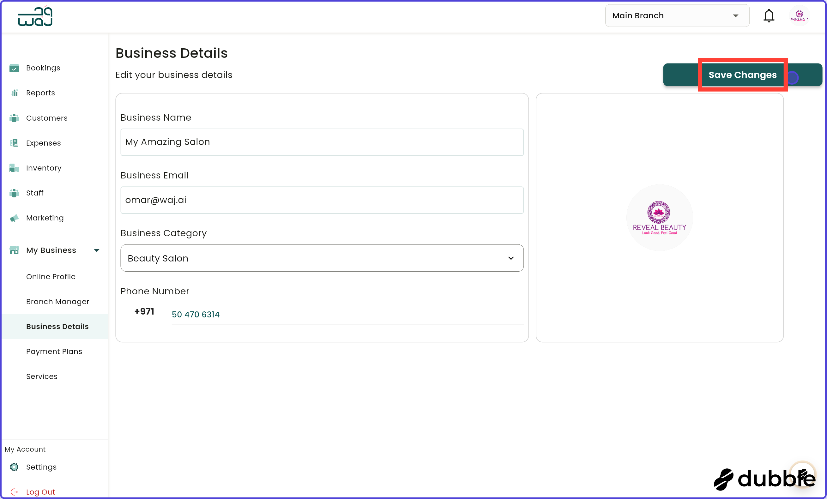
Task: Open the Inventory section
Action: (x=44, y=168)
